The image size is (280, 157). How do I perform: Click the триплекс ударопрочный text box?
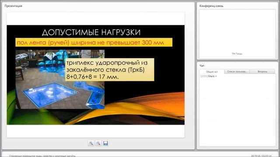point(109,70)
